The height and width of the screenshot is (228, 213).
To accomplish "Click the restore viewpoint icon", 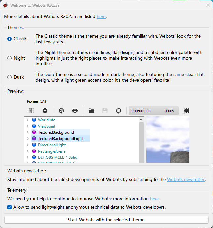I will click(61, 111).
